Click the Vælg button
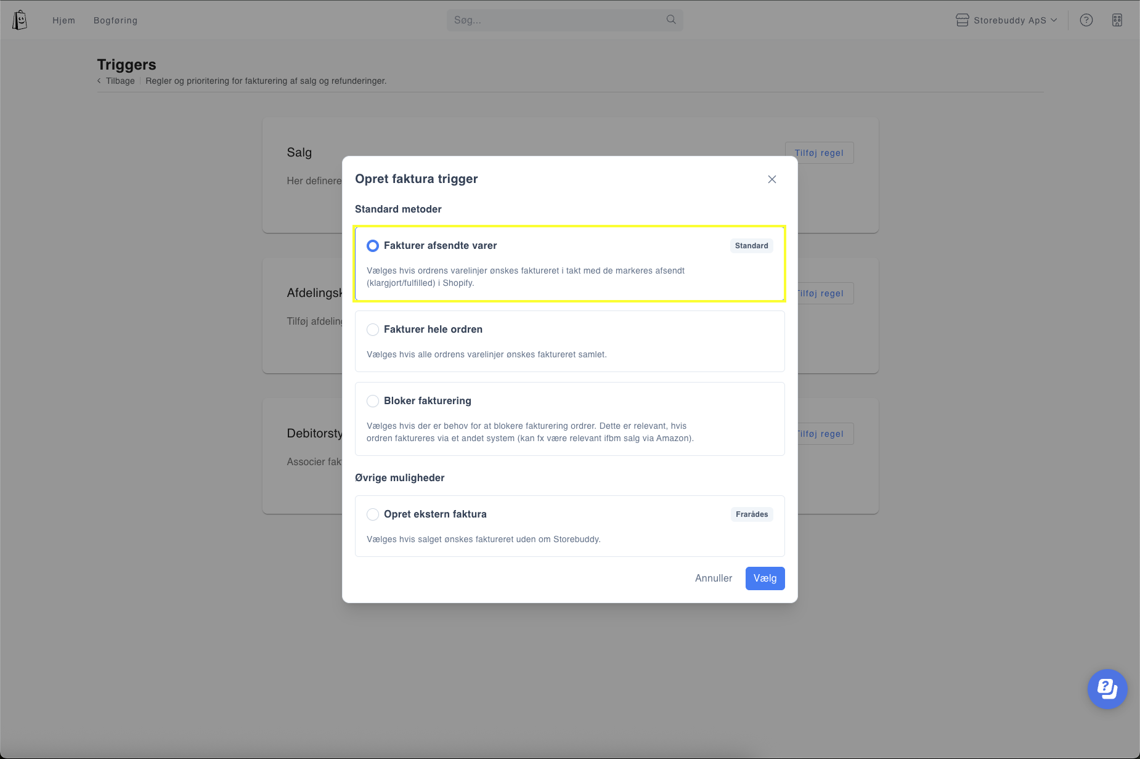1140x759 pixels. (765, 578)
